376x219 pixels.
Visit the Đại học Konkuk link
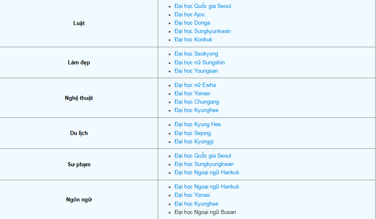(193, 40)
